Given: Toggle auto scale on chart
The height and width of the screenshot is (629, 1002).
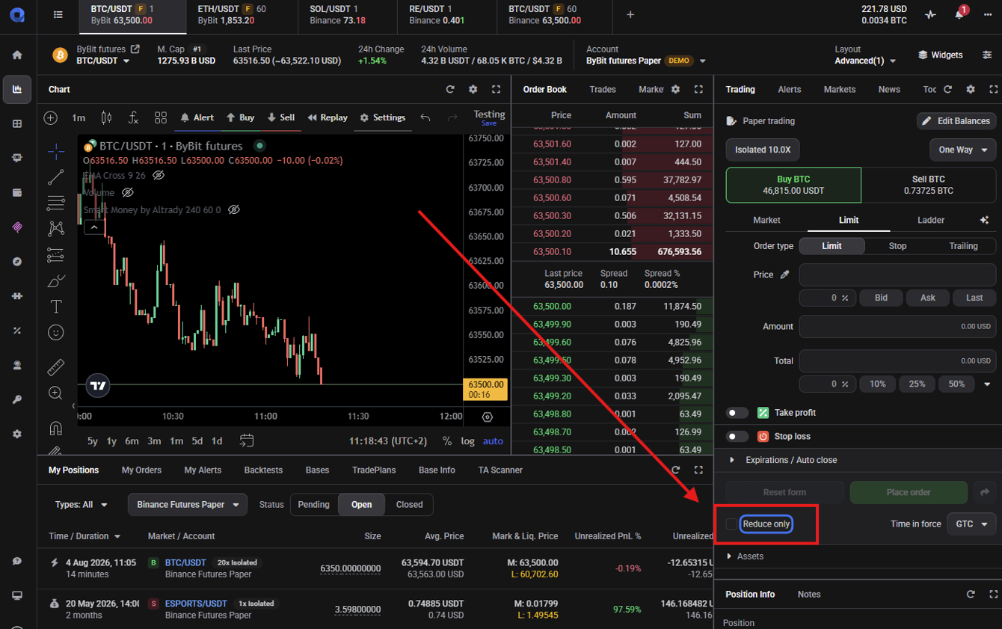Looking at the screenshot, I should [x=493, y=441].
